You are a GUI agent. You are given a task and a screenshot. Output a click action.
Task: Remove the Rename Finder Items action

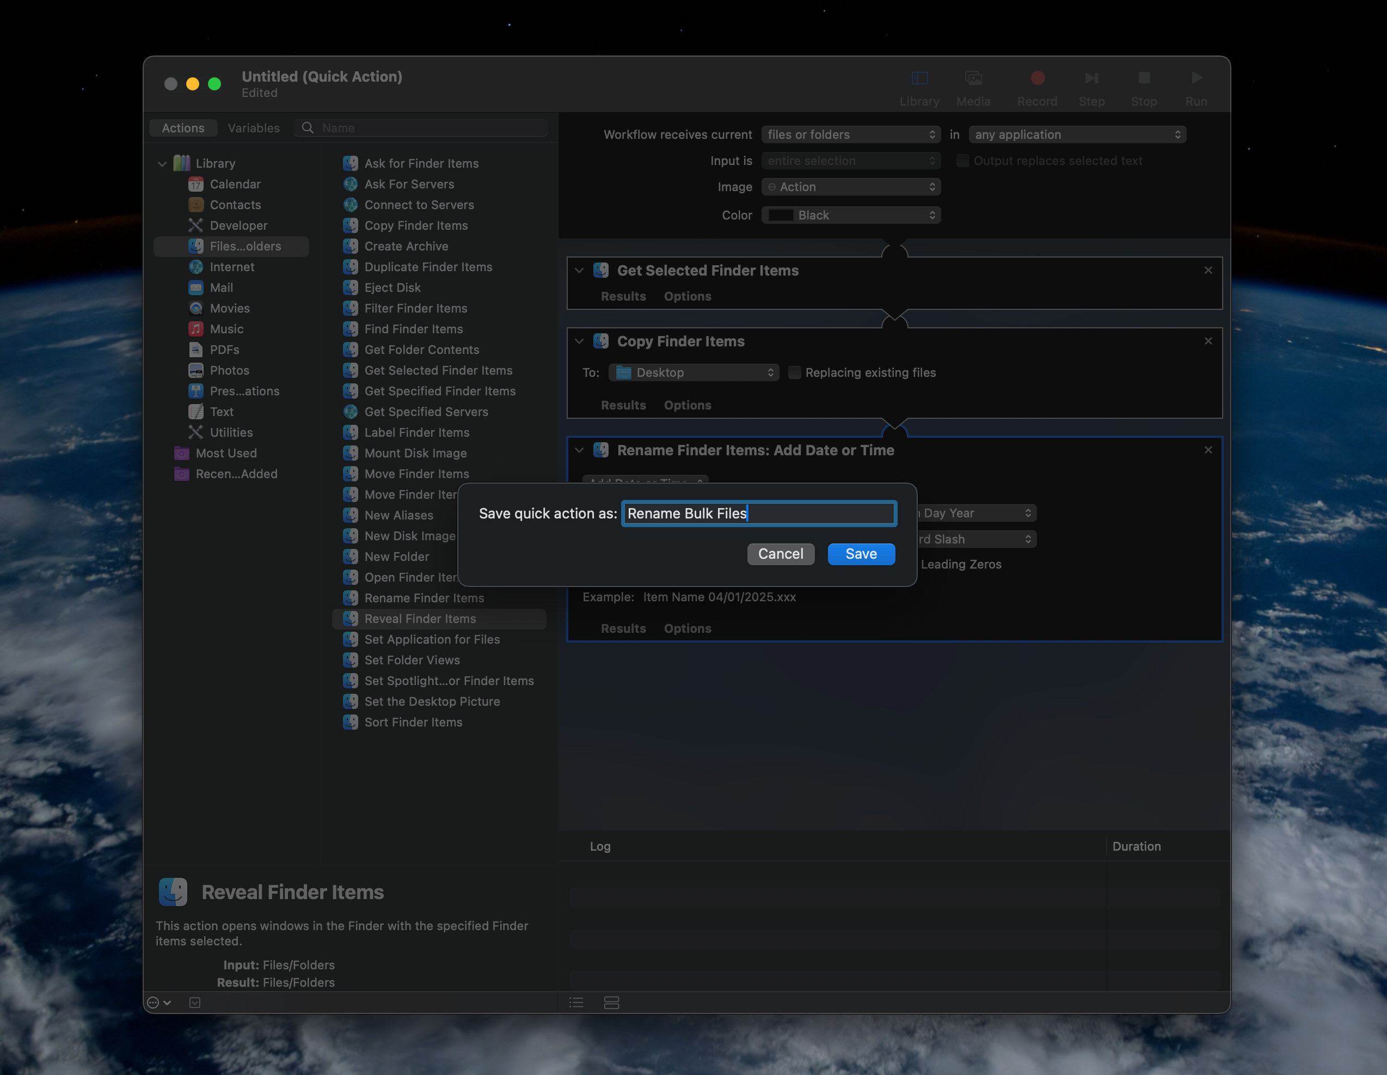pos(1207,450)
